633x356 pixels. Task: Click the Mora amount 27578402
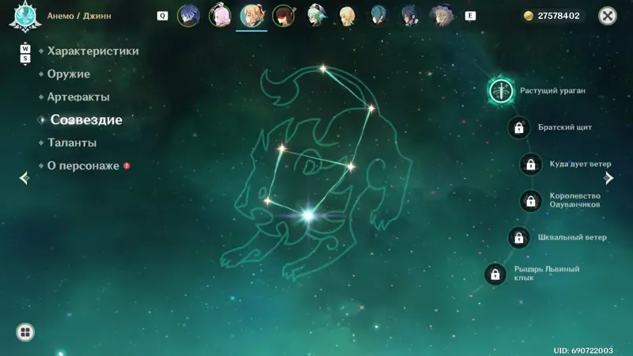click(559, 16)
